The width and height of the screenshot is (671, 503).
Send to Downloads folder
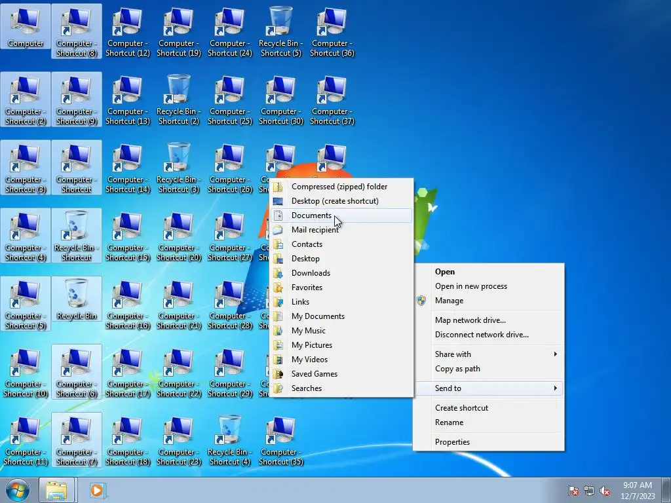click(341, 273)
